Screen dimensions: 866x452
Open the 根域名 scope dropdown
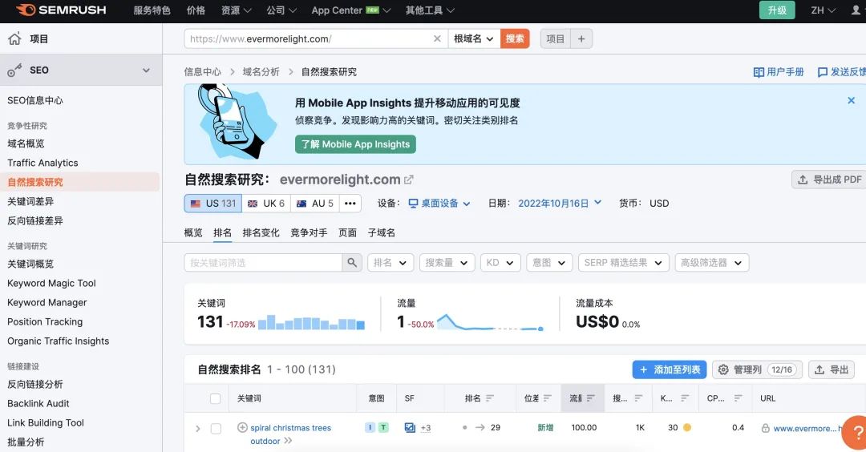tap(474, 38)
